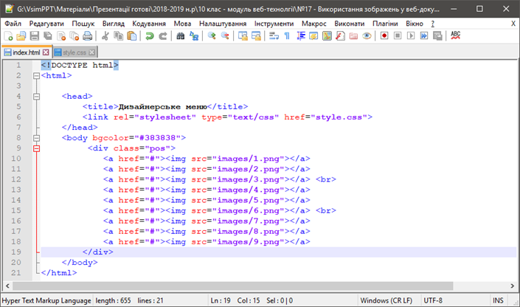Click the horizontal scrollbar left arrow
Screen dimensions: 520x307
(x=7, y=286)
